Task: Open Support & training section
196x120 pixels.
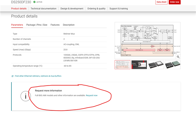Action: coord(119,9)
